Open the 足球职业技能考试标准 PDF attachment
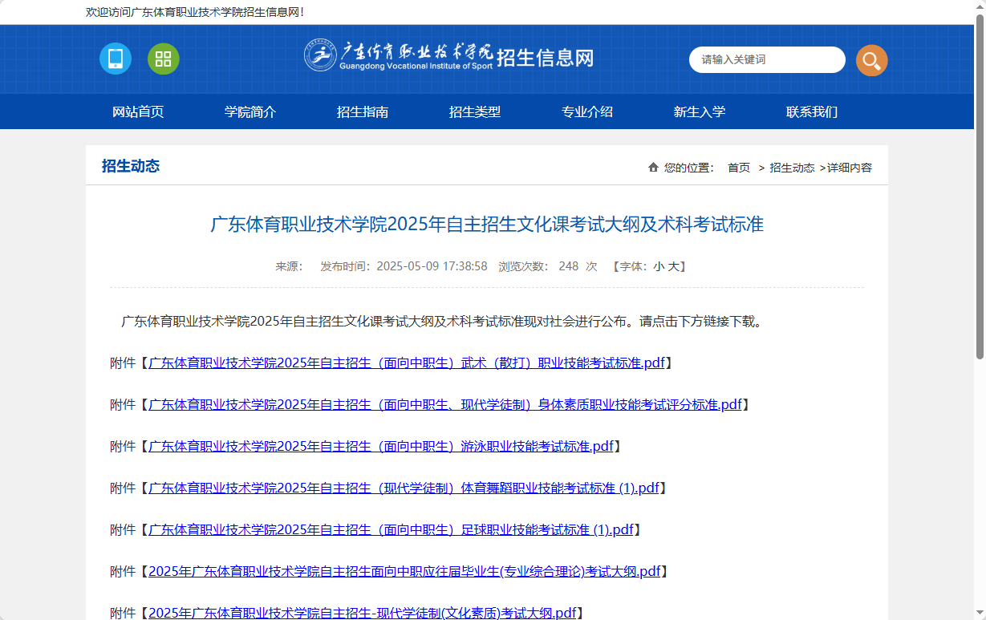The width and height of the screenshot is (986, 620). pyautogui.click(x=392, y=529)
